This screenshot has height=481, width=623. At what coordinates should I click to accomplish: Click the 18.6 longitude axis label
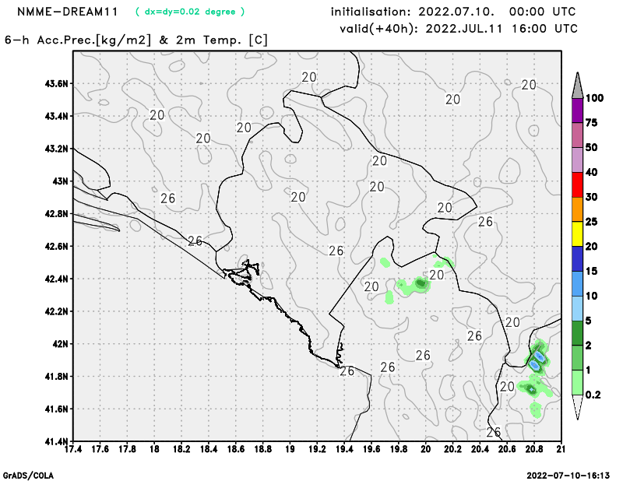click(236, 450)
